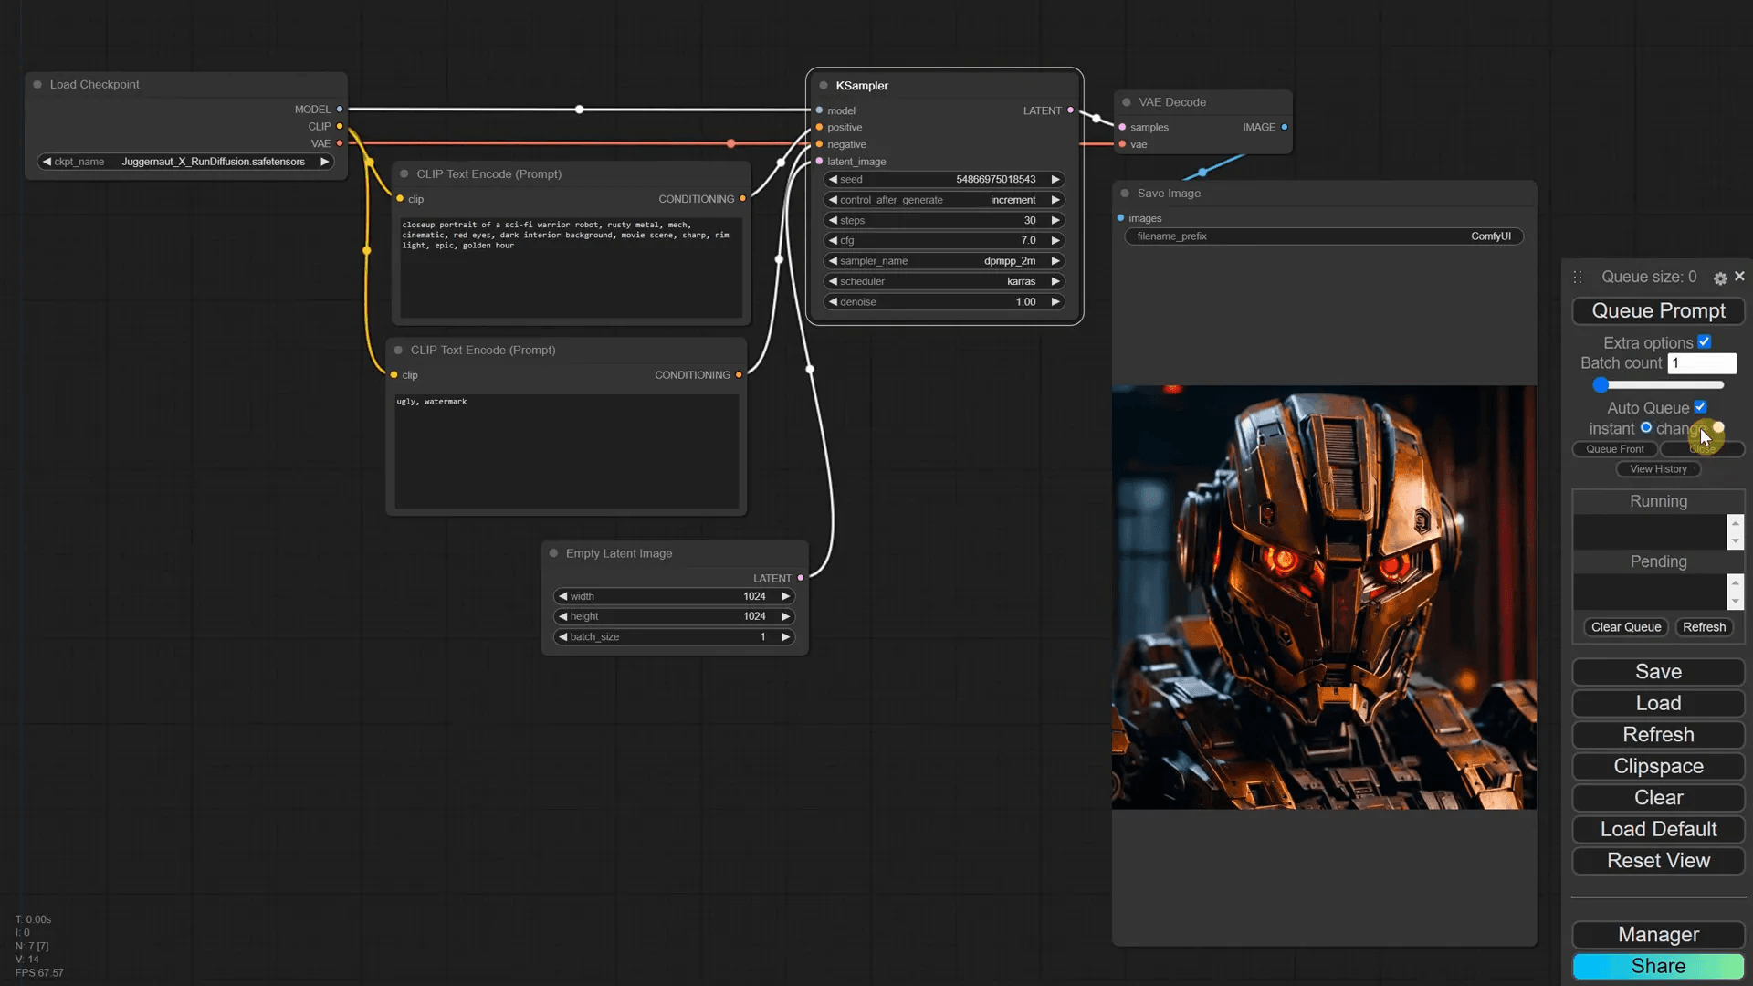The height and width of the screenshot is (986, 1753).
Task: Decrease steps value with the left arrow
Action: pos(833,220)
